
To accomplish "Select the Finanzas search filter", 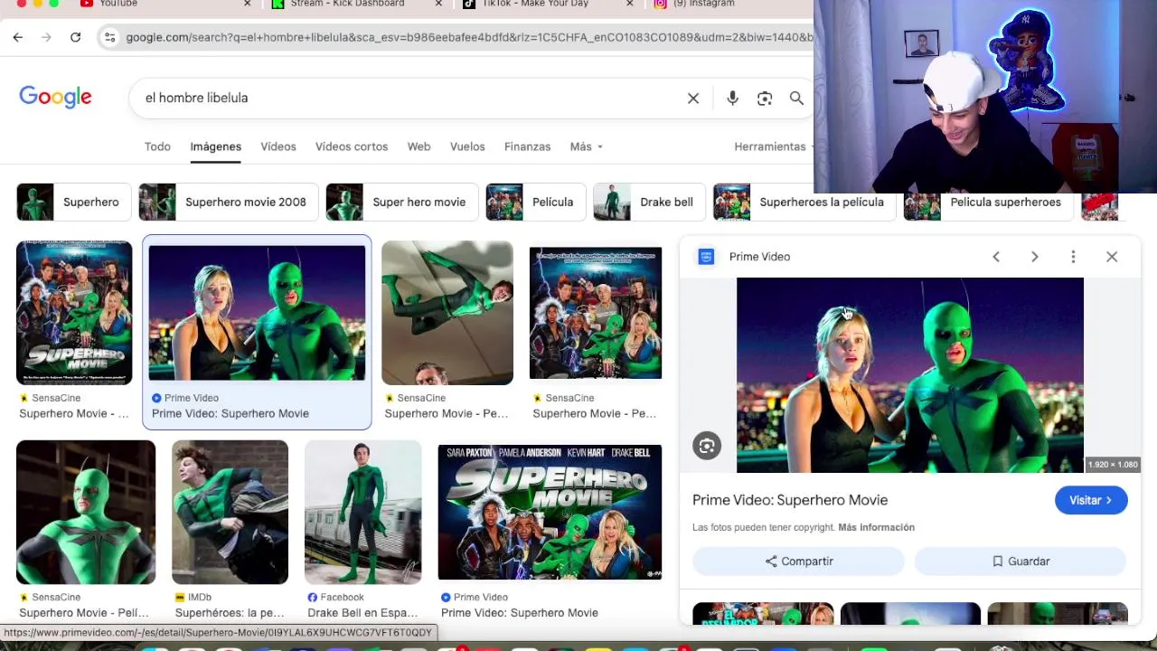I will [x=527, y=146].
